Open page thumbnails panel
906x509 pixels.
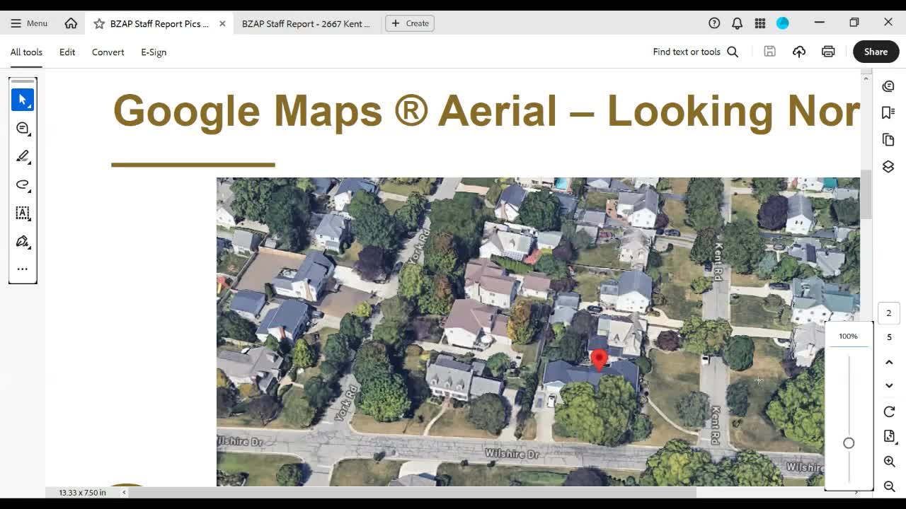pyautogui.click(x=888, y=139)
